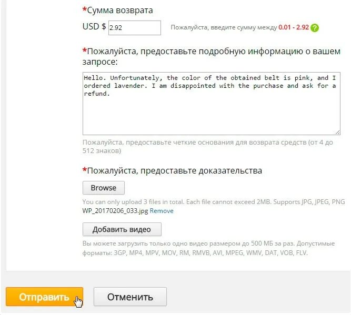The image size is (351, 315).
Task: Click the green question mark help icon
Action: [x=315, y=28]
